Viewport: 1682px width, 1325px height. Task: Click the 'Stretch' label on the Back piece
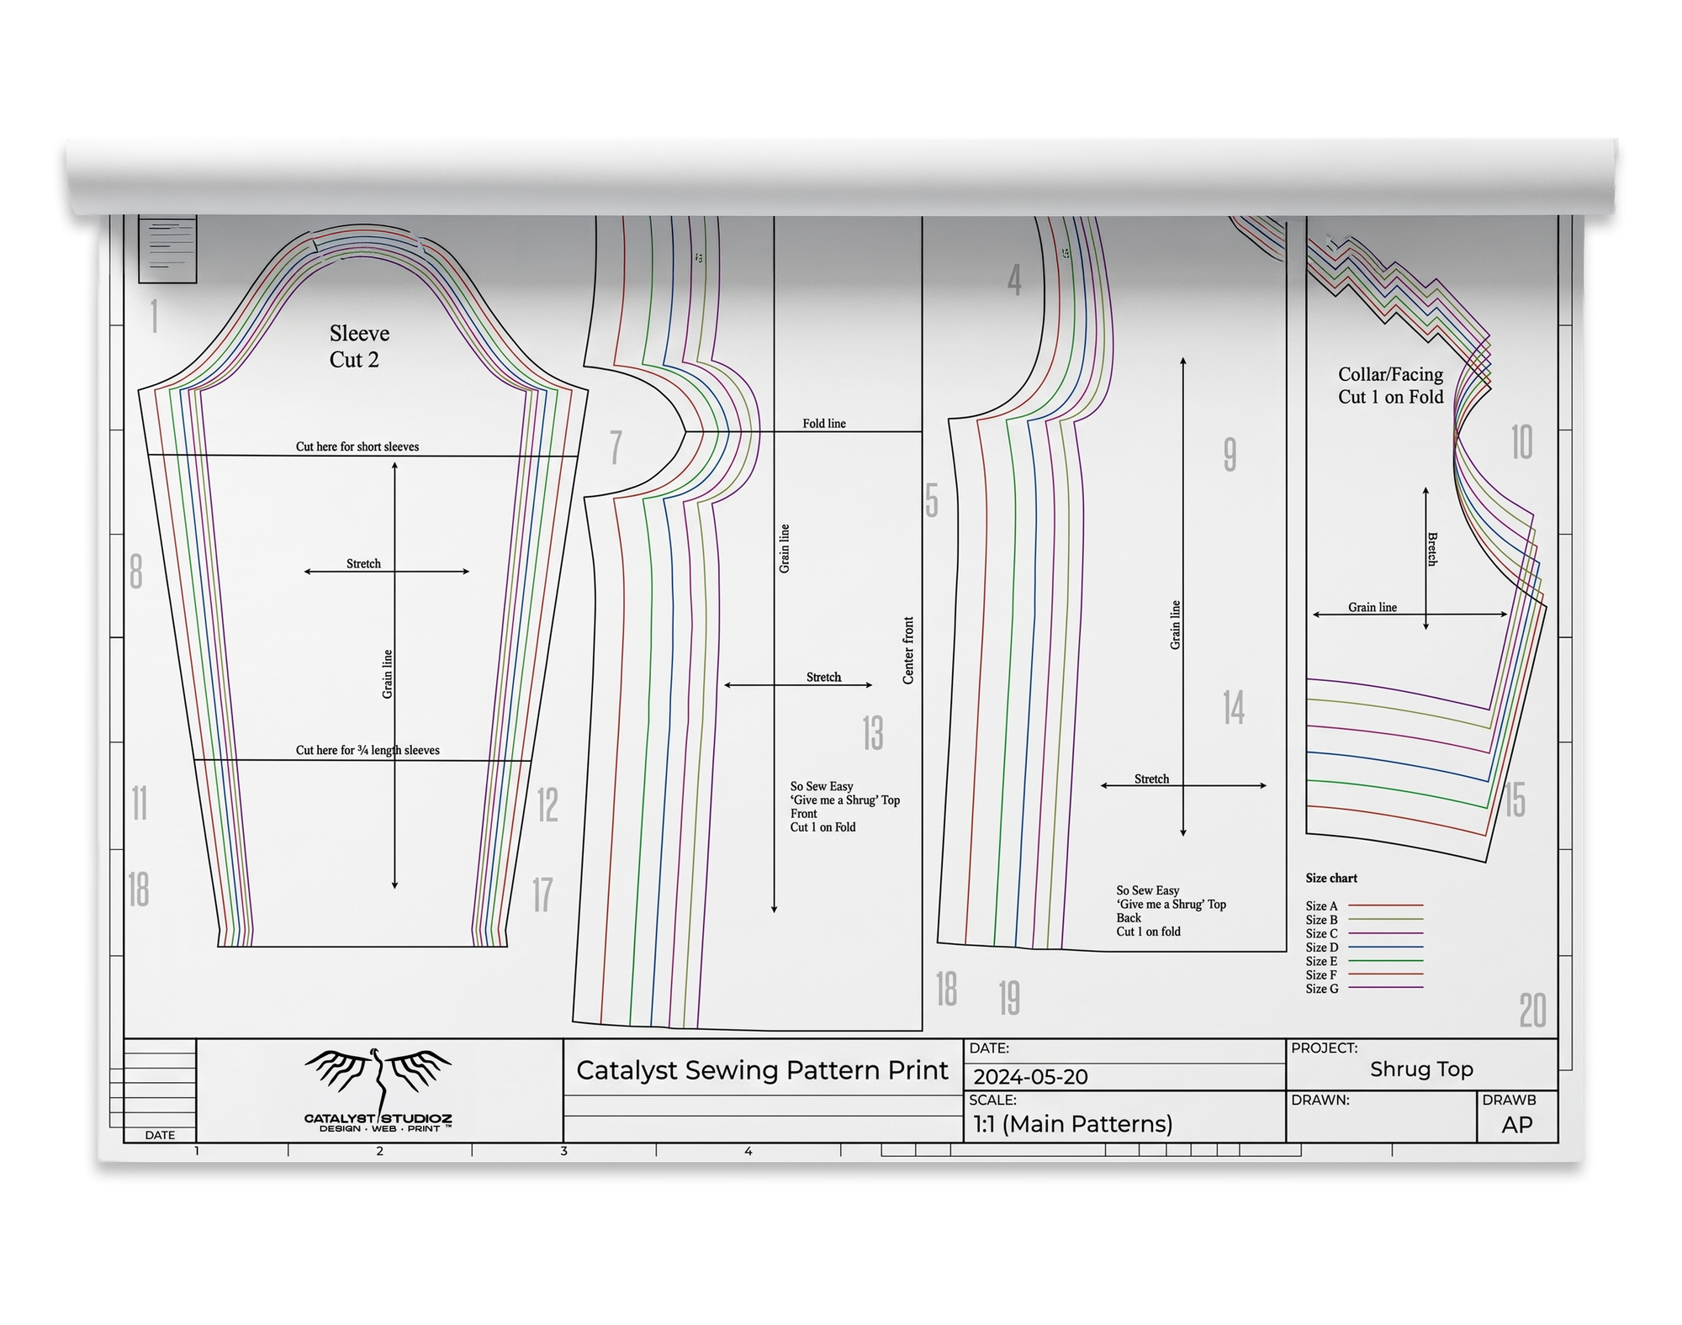(1151, 779)
